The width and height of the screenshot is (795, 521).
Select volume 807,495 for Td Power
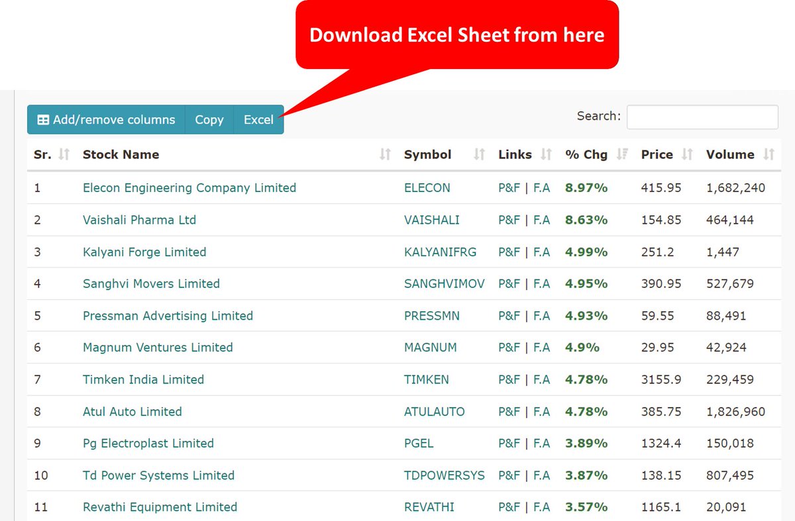coord(730,475)
